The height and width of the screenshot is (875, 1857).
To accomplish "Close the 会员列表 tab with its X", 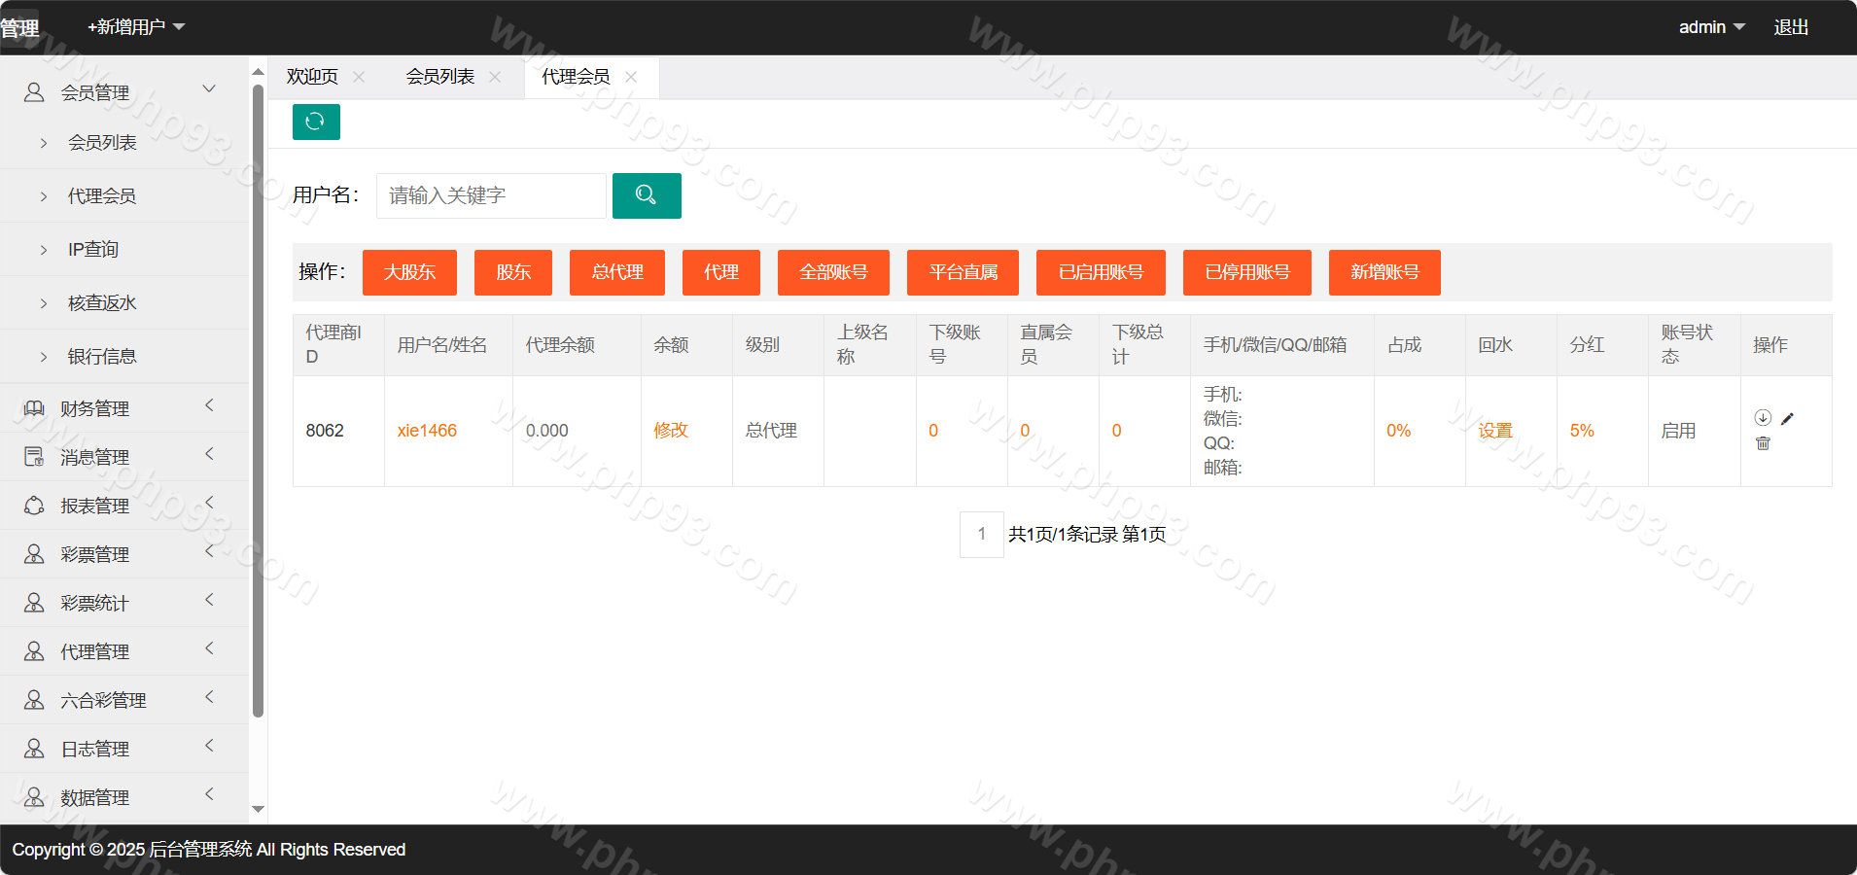I will coord(495,77).
